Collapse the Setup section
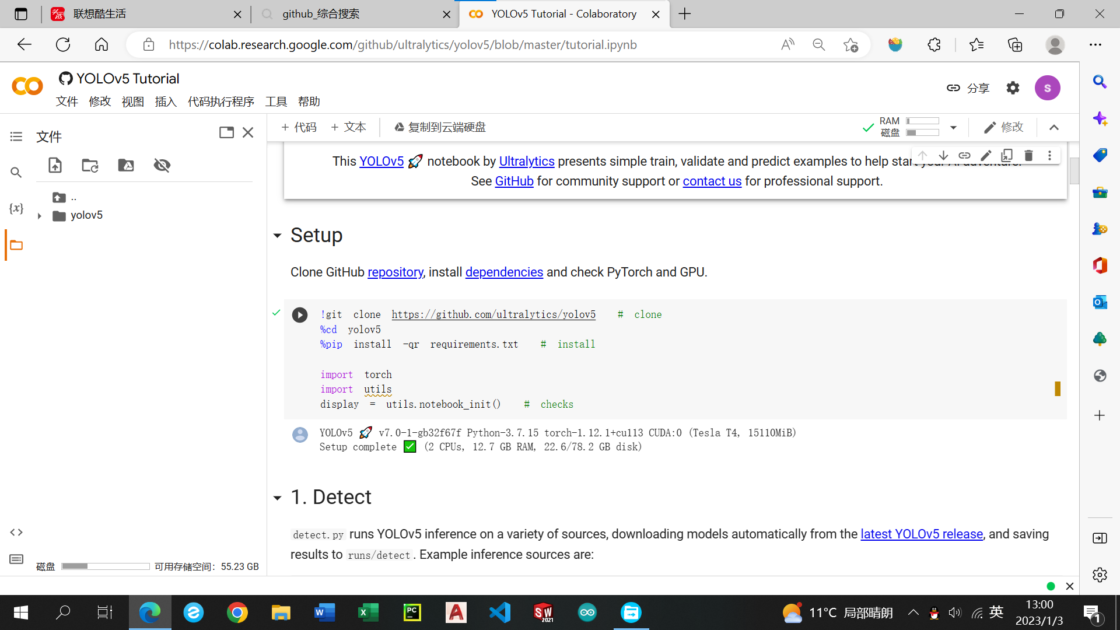This screenshot has width=1120, height=630. (278, 236)
